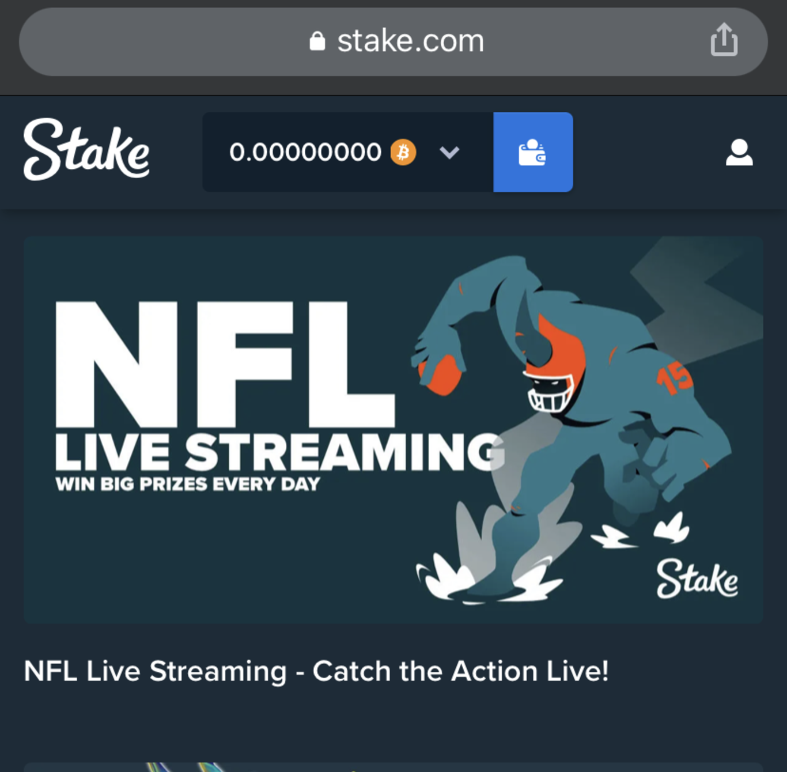This screenshot has height=772, width=787.
Task: Click 'WIN BIG PRIZES EVERY DAY' text
Action: [187, 484]
